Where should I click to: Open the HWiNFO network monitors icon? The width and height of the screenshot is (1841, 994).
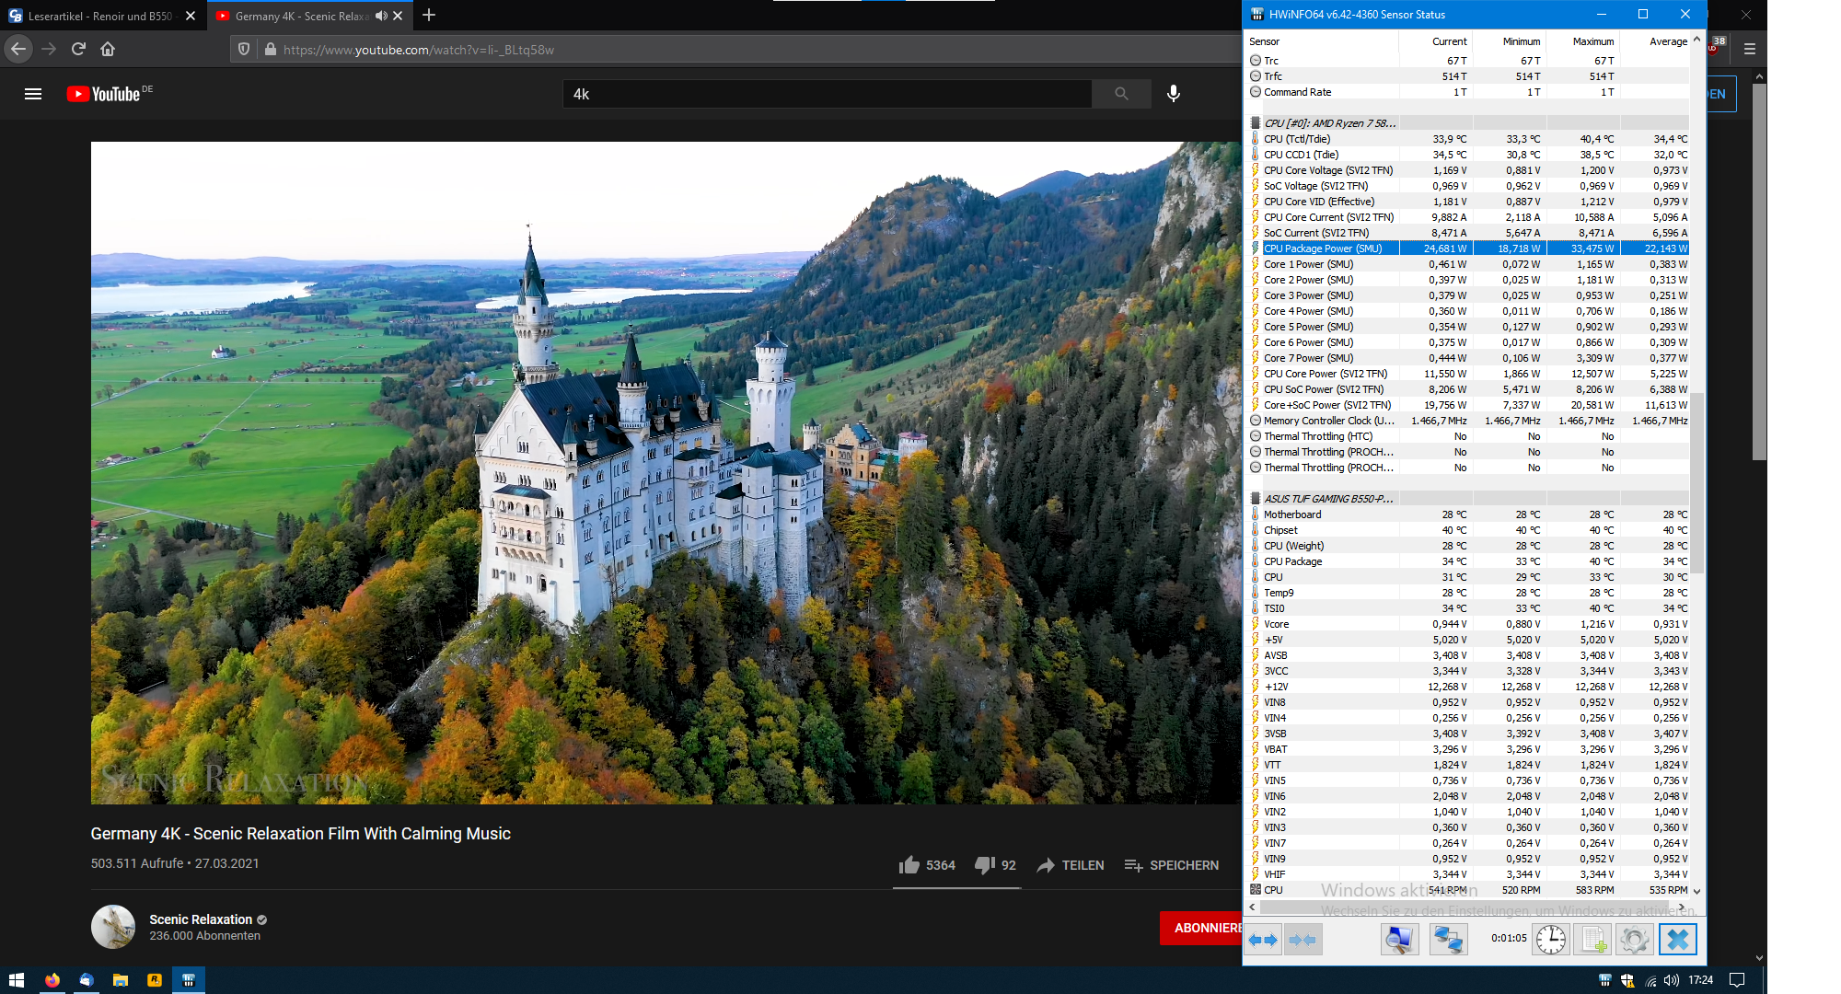(1448, 940)
